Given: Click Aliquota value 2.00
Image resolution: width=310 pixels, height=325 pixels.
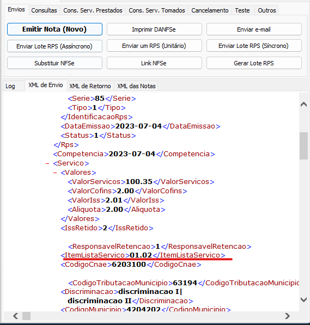Looking at the screenshot, I should [x=114, y=210].
